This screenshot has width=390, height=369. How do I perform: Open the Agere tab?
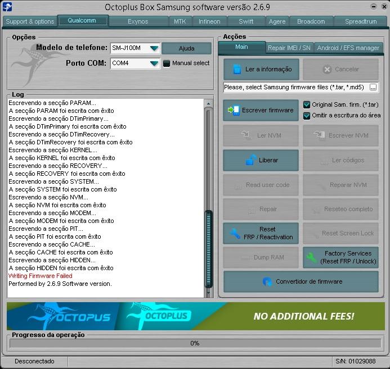[277, 21]
